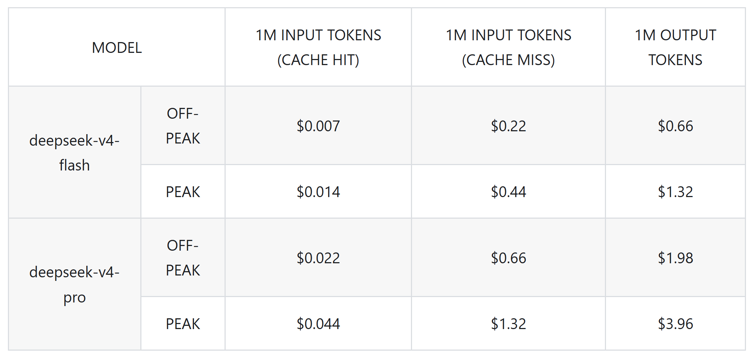This screenshot has width=751, height=360.
Task: Click pro peak $1.32 cache miss price
Action: pos(508,324)
